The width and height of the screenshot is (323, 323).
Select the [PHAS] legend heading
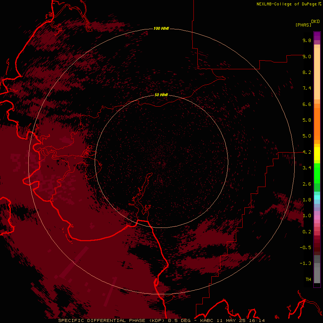303,25
